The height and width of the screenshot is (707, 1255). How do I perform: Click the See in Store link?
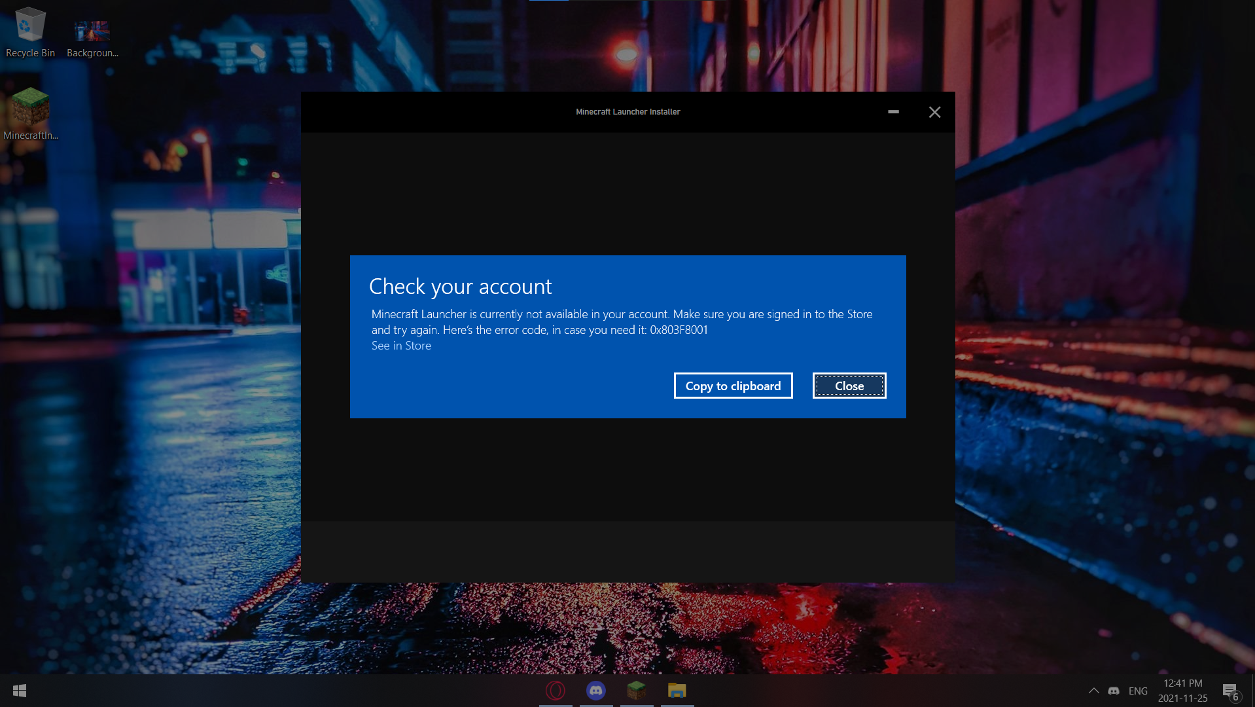point(401,346)
